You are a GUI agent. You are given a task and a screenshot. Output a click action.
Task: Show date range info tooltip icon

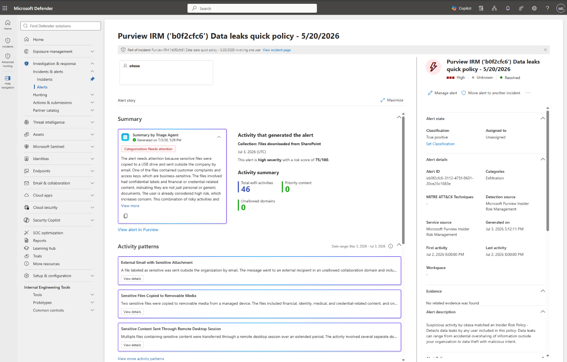(x=390, y=246)
